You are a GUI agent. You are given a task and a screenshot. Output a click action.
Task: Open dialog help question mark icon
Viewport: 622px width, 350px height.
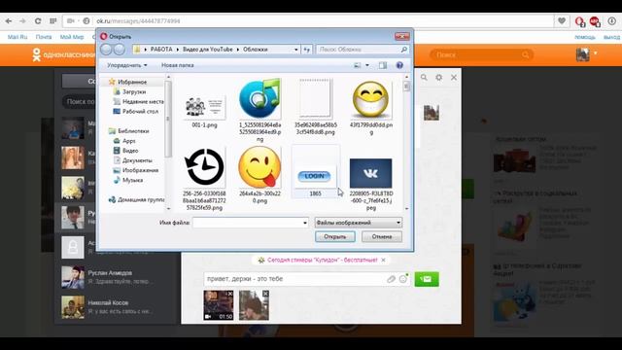click(x=399, y=65)
